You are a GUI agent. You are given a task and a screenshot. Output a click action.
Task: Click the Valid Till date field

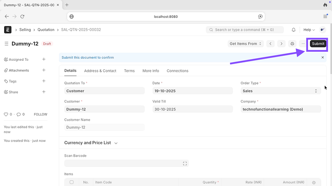[x=193, y=109]
